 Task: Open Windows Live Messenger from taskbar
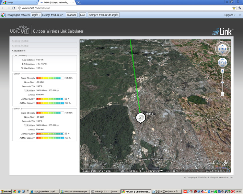click(x=75, y=191)
